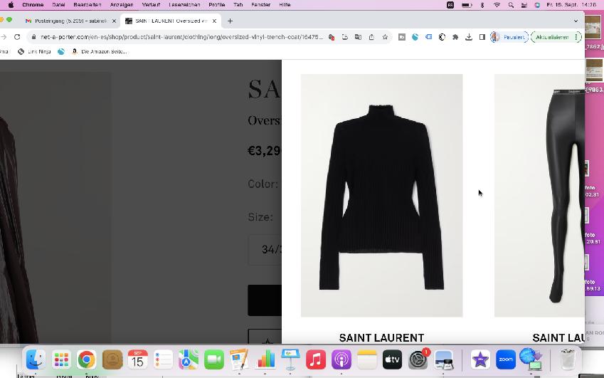The image size is (604, 378).
Task: Open Finder from the dock
Action: coord(36,359)
